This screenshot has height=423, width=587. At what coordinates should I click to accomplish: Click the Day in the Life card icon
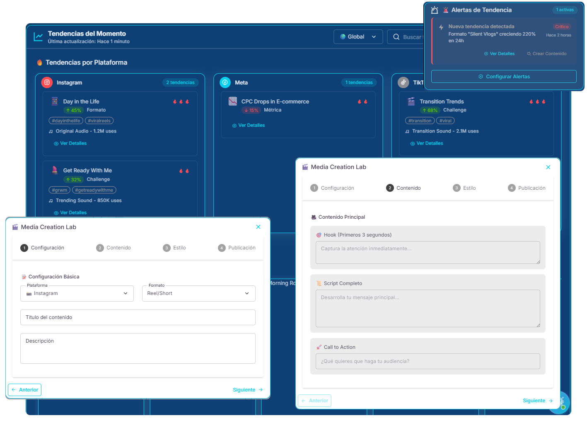coord(55,102)
